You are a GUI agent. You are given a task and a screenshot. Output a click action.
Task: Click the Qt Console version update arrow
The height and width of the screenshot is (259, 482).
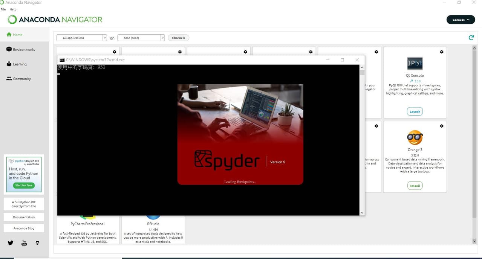click(411, 81)
